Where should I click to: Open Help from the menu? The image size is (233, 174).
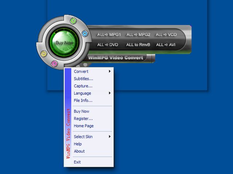pos(92,144)
